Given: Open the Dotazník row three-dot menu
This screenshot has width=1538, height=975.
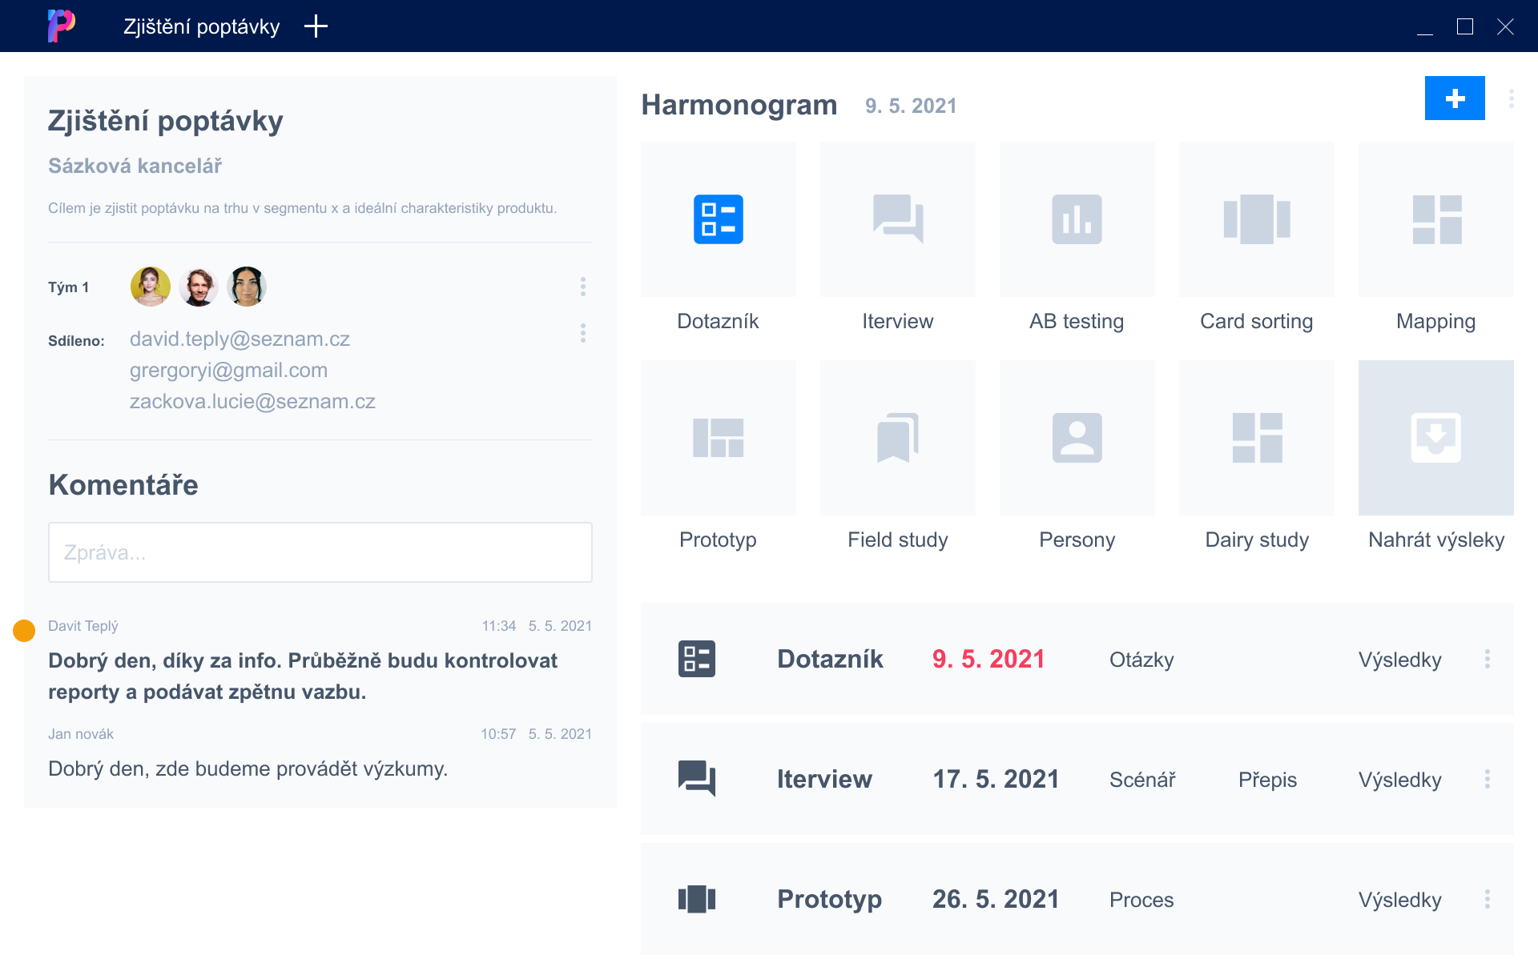Looking at the screenshot, I should click(1487, 659).
